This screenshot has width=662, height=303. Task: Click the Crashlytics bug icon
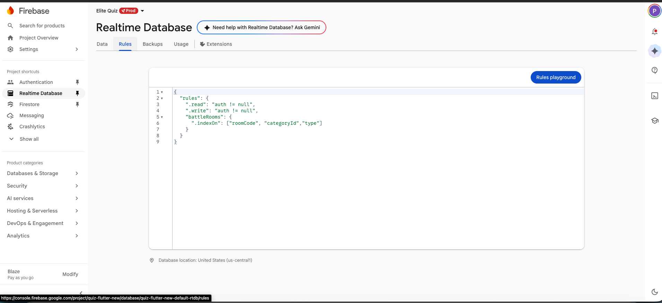10,127
